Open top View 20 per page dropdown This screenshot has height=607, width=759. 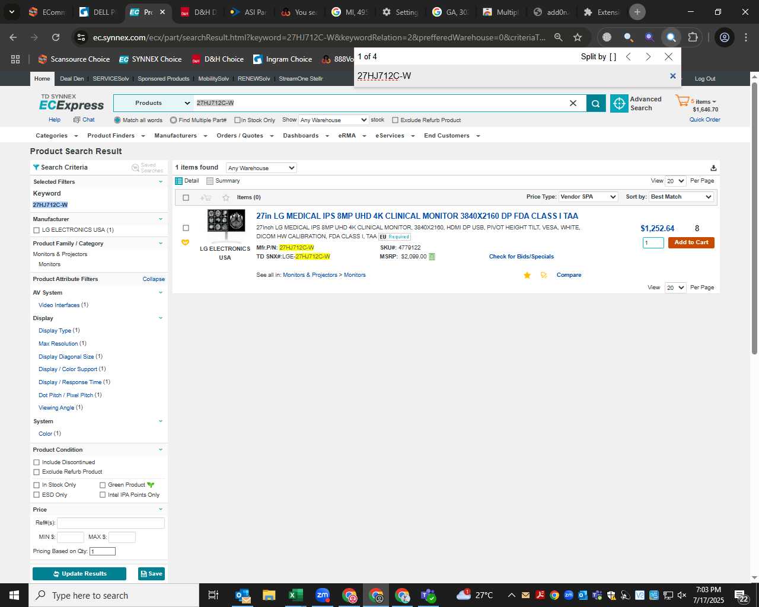675,181
